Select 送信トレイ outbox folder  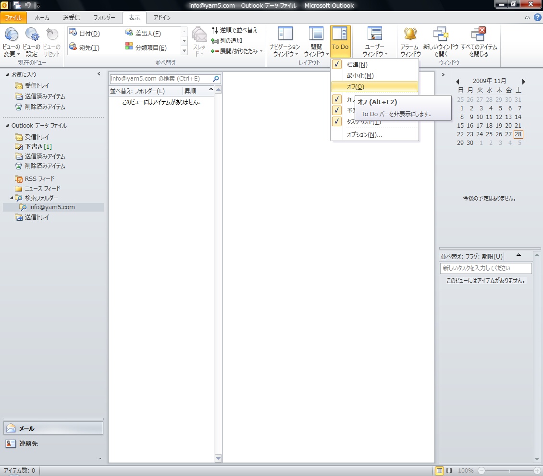pos(32,217)
